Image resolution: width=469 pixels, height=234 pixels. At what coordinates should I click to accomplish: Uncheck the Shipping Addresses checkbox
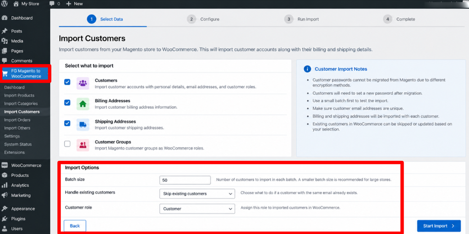coord(67,123)
